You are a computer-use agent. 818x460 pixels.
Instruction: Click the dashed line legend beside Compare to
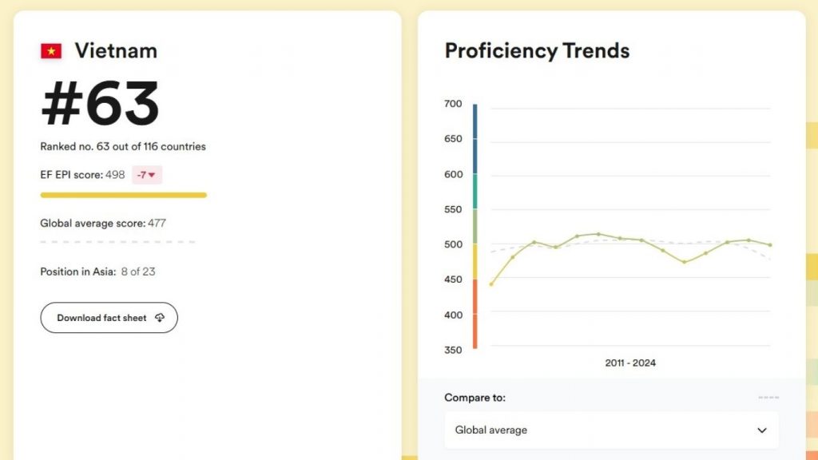pos(768,398)
